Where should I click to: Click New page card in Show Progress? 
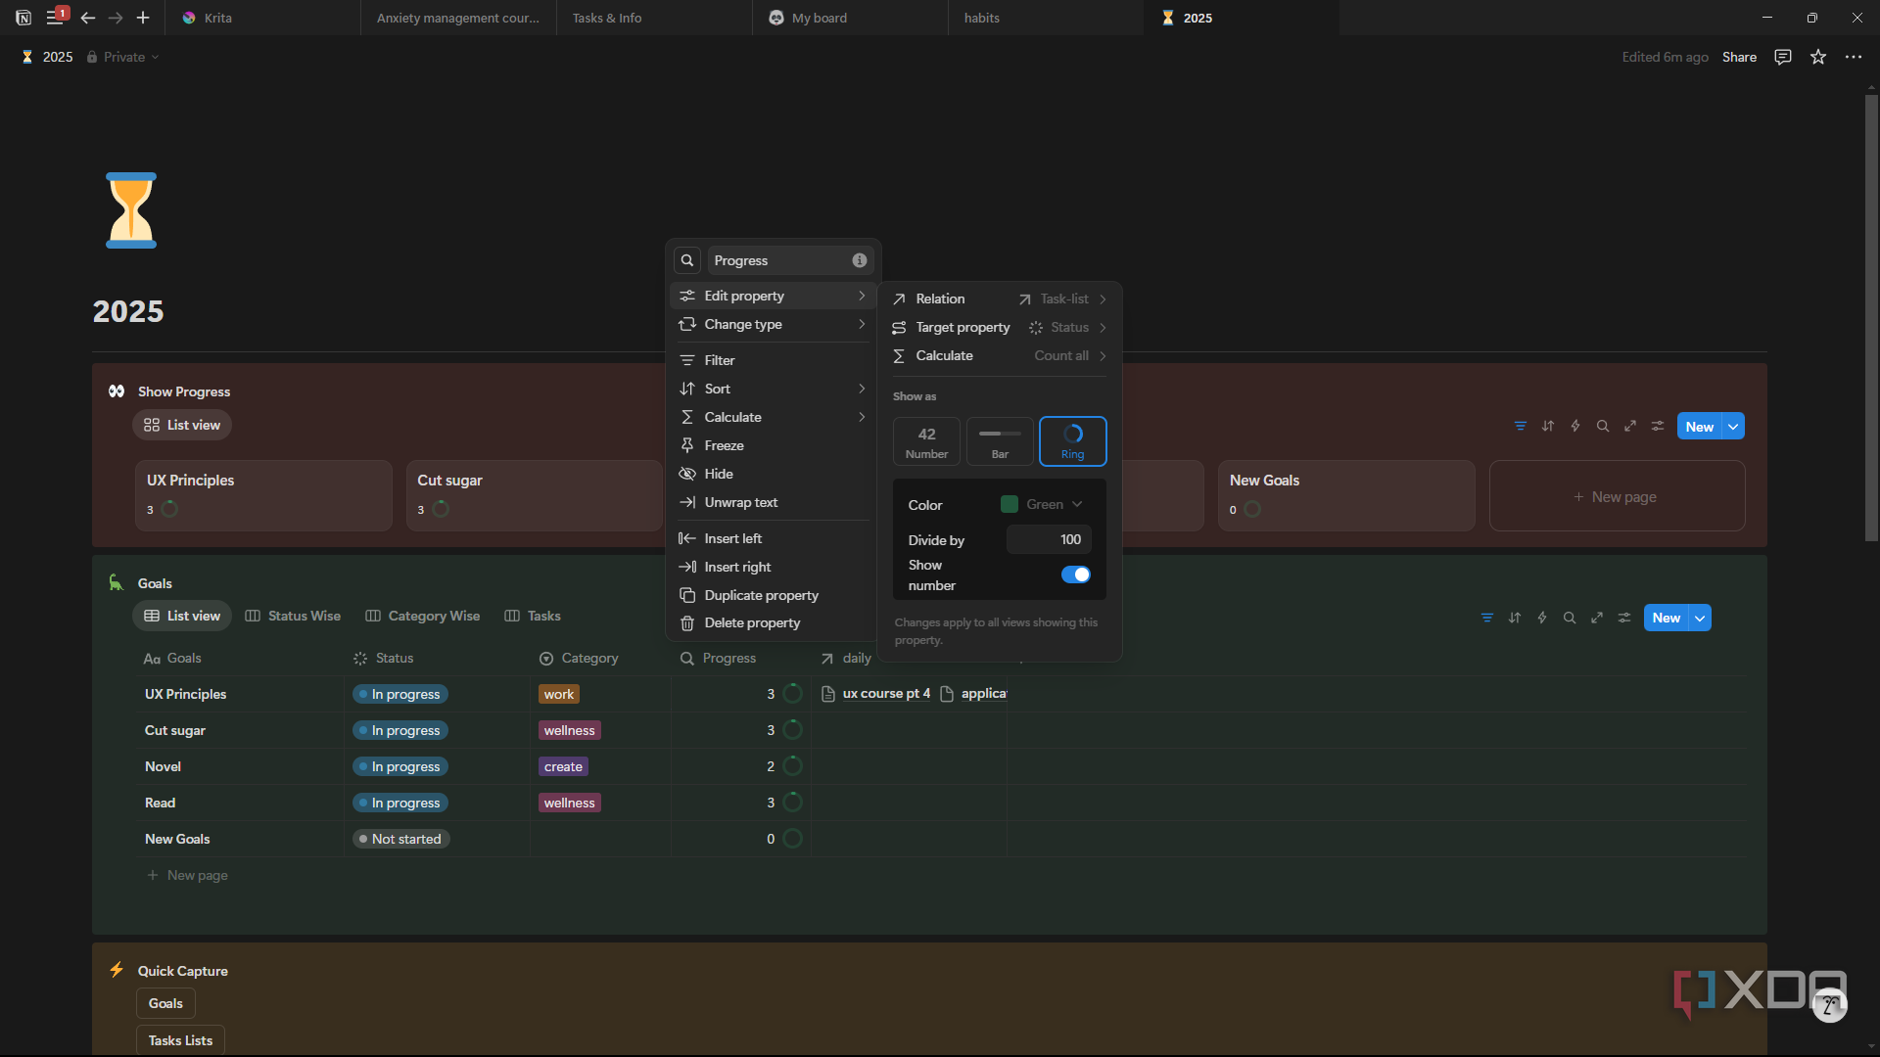[1617, 496]
